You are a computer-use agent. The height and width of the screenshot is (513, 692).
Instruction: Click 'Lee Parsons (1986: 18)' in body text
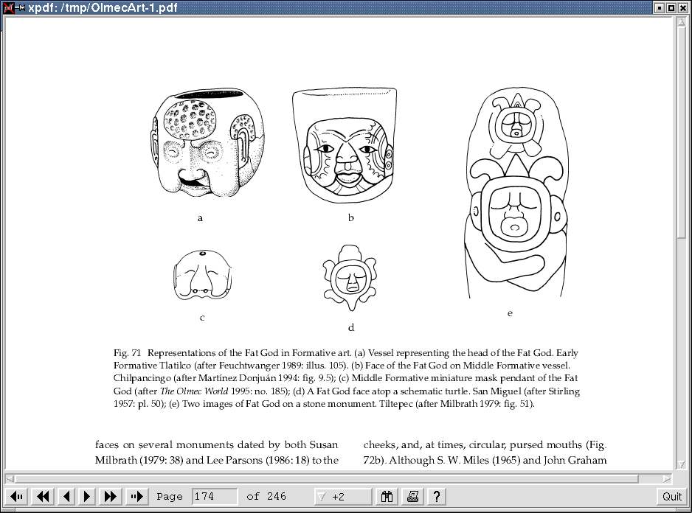pos(258,460)
